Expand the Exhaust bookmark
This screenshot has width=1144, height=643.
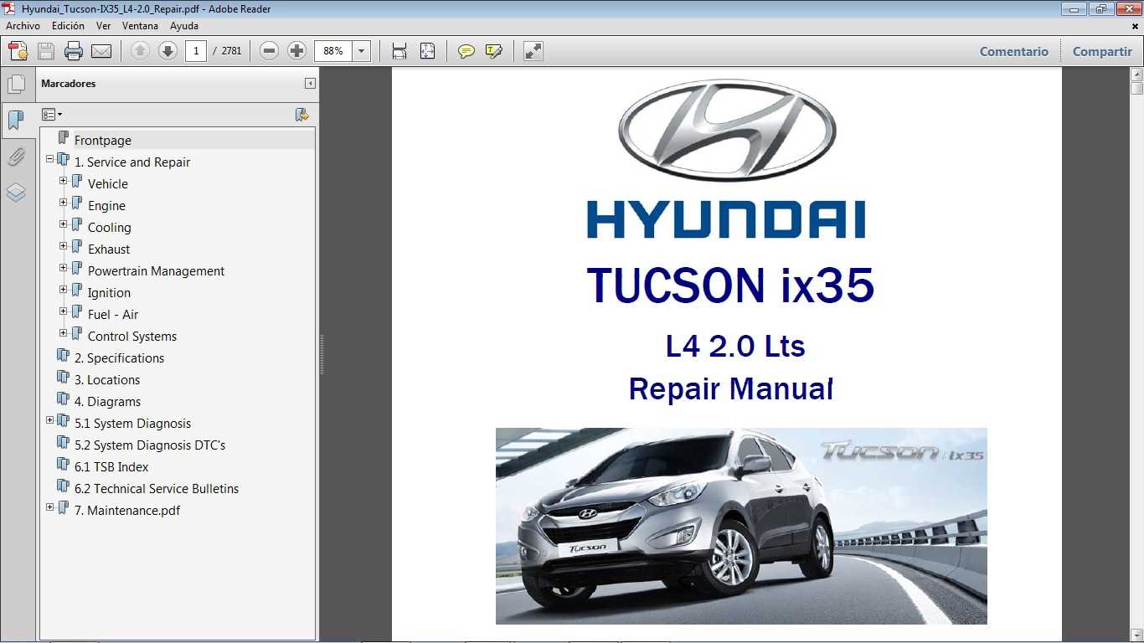(x=63, y=245)
